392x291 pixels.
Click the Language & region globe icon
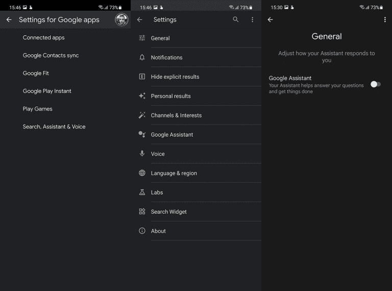coord(142,173)
